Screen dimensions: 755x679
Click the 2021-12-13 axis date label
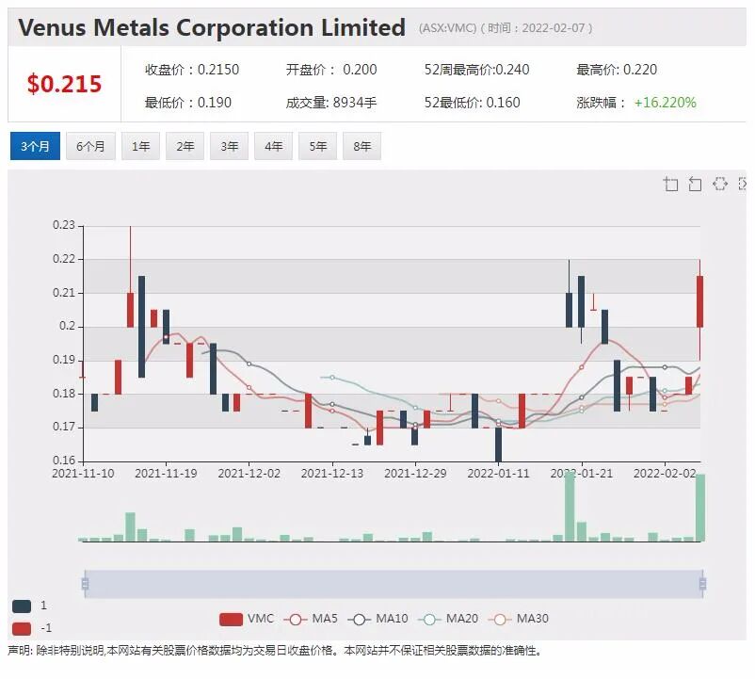(332, 474)
